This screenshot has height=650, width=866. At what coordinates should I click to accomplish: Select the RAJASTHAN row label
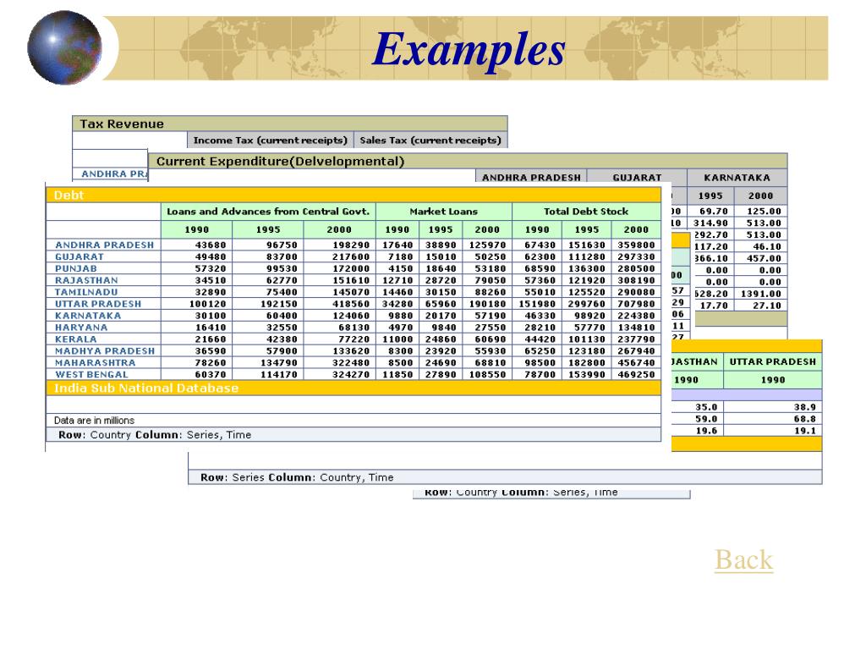[x=86, y=280]
